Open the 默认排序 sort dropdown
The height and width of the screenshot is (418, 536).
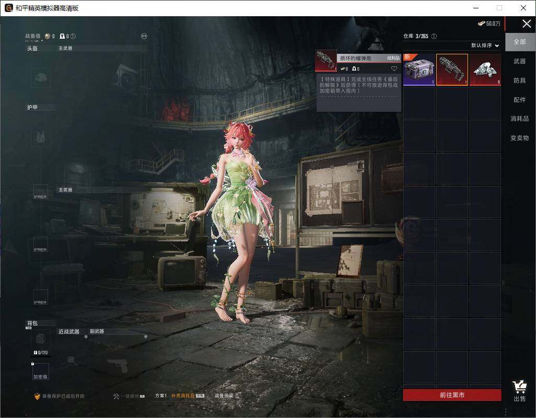(x=485, y=45)
